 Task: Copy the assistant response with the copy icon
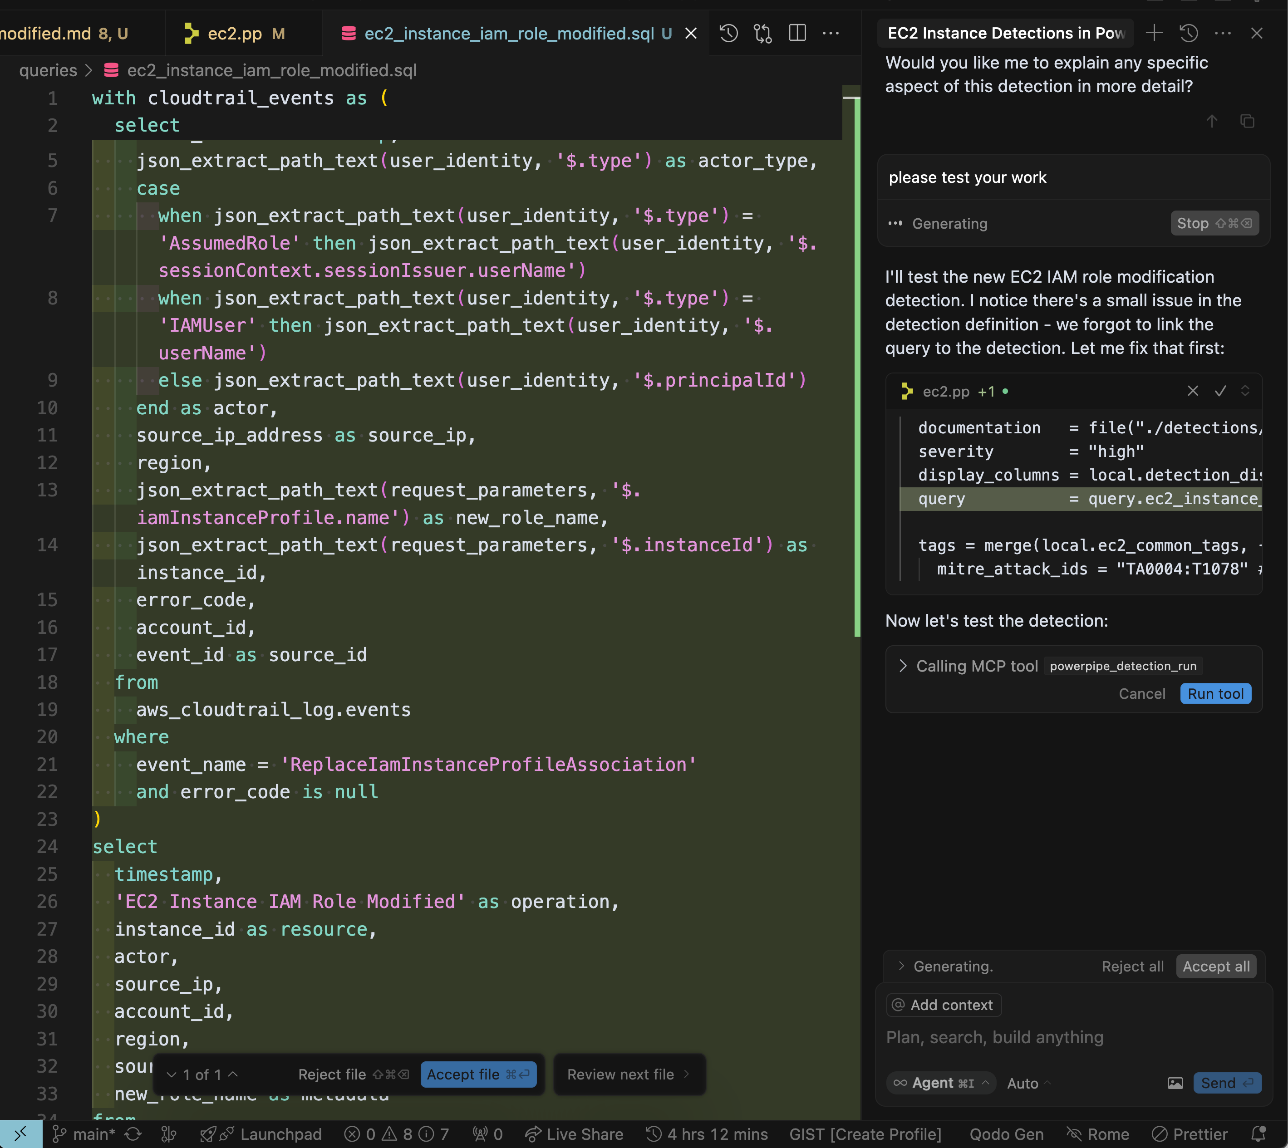click(x=1248, y=121)
